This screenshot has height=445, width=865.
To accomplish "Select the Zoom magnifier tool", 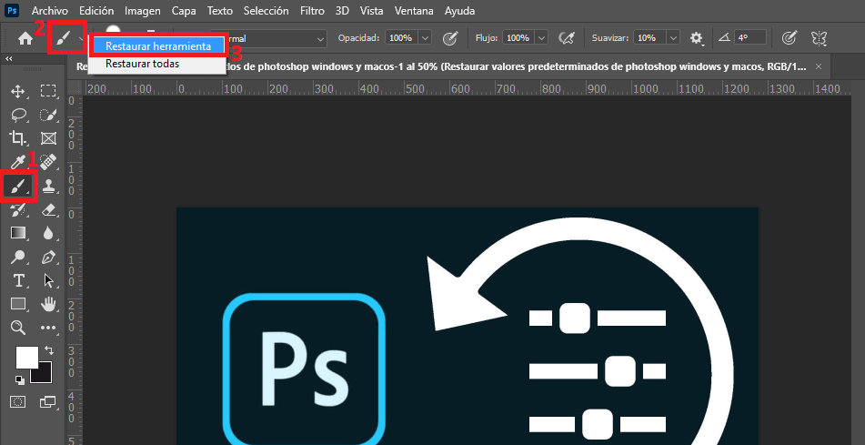I will click(18, 328).
